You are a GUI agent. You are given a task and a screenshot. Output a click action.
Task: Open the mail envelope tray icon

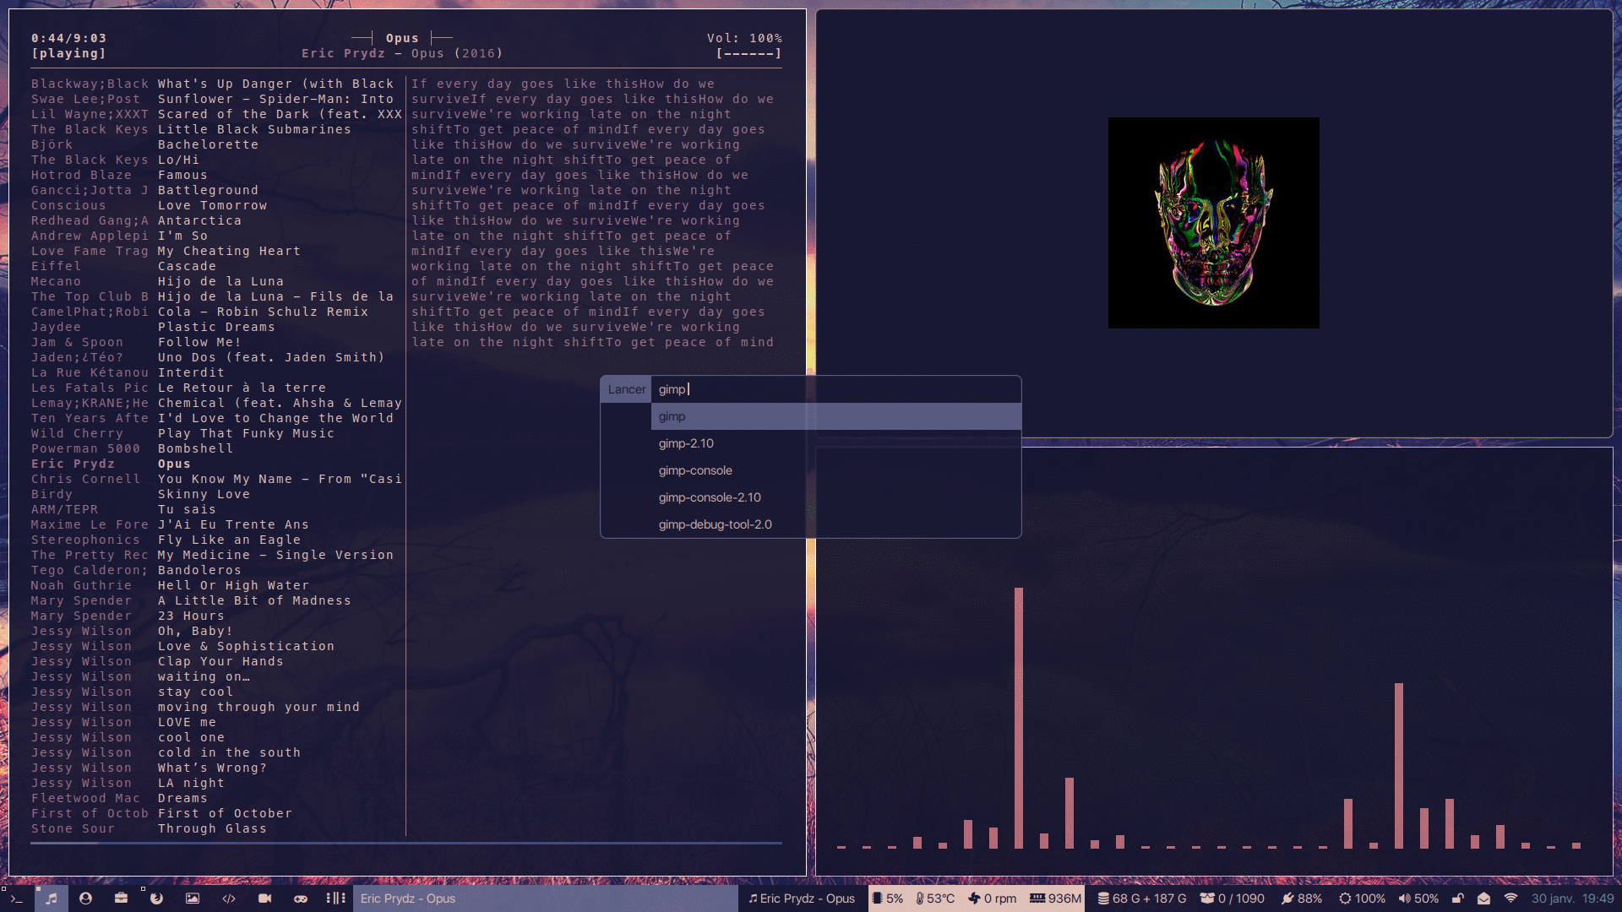[1483, 898]
